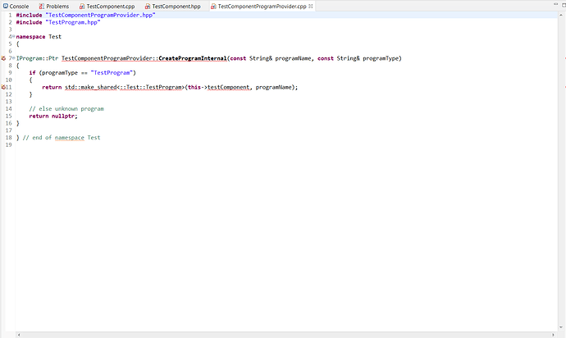Click ::Test::TestProgram template argument
This screenshot has width=566, height=338.
(151, 88)
